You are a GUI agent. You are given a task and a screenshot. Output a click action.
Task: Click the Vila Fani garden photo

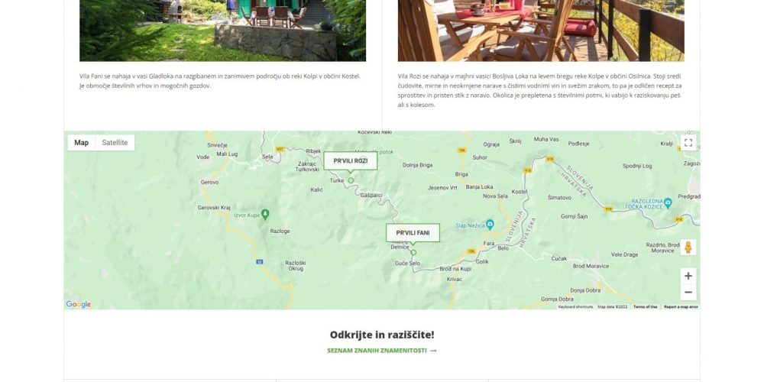click(x=222, y=31)
